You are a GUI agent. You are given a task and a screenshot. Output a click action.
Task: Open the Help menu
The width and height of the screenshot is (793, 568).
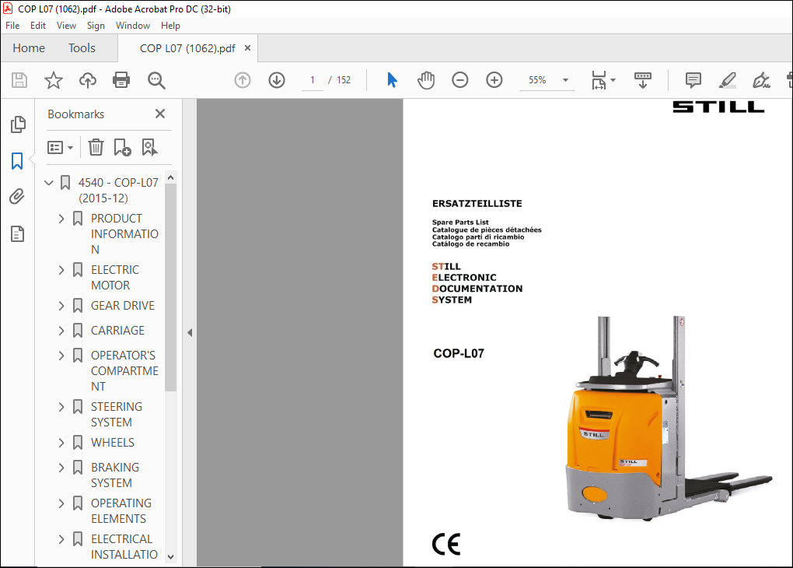(x=170, y=26)
